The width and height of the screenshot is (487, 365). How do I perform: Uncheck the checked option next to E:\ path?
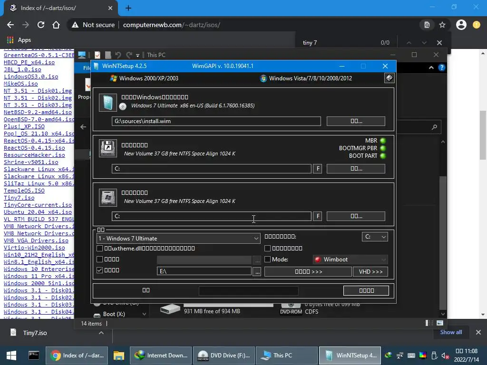coord(100,270)
